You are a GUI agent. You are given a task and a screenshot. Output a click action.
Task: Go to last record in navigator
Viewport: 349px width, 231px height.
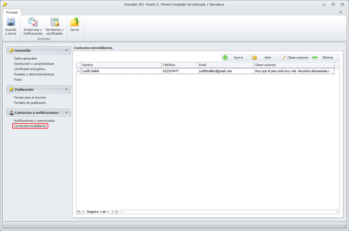click(117, 212)
